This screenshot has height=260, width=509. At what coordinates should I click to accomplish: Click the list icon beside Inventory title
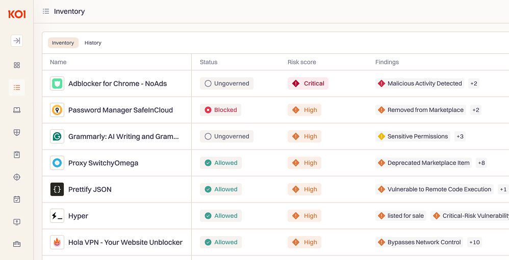click(x=46, y=11)
